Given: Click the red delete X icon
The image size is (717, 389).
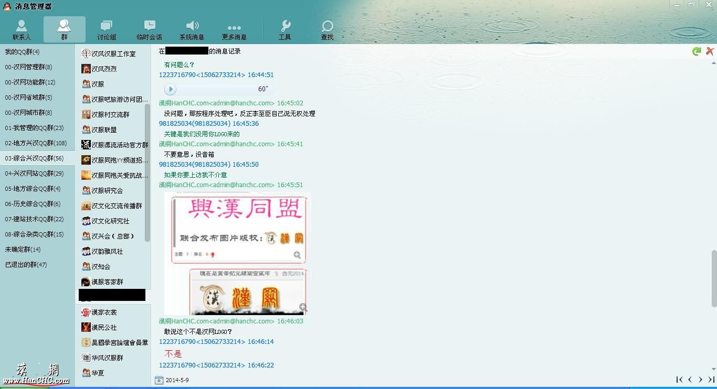Looking at the screenshot, I should (x=710, y=51).
